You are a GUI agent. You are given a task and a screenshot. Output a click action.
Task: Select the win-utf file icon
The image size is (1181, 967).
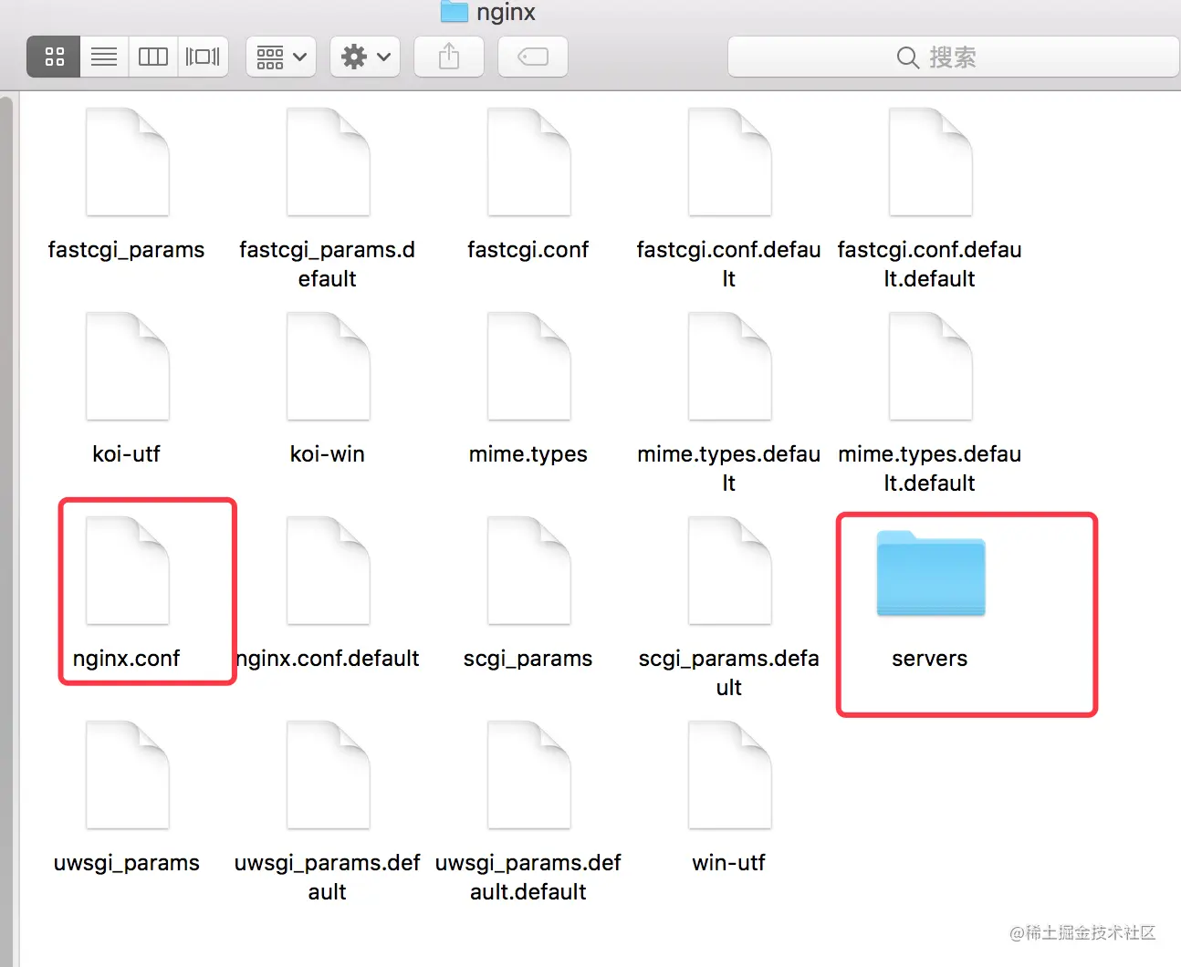(730, 775)
